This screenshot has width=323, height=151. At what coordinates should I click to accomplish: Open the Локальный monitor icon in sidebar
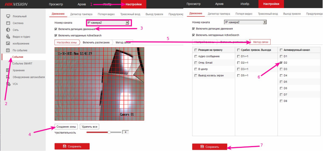(8, 16)
